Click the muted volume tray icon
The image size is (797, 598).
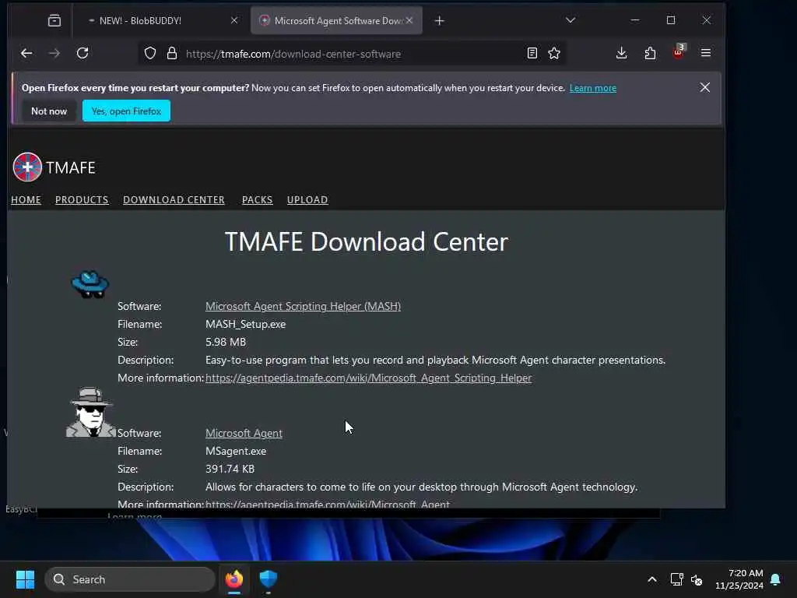[697, 579]
